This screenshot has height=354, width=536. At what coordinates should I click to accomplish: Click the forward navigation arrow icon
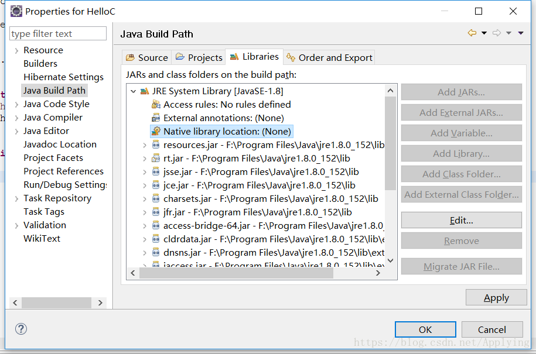tap(497, 33)
